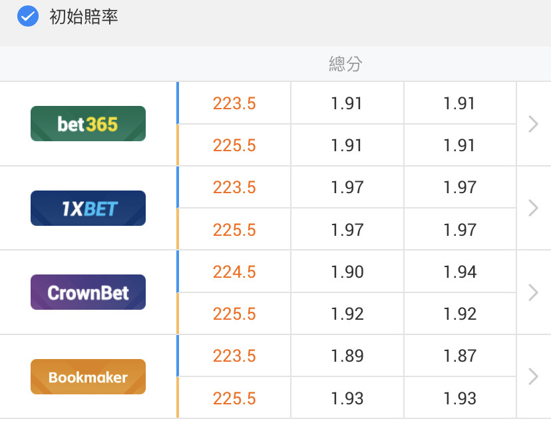Click the 1.89 odds for Bookmaker
This screenshot has width=551, height=427.
coord(347,356)
